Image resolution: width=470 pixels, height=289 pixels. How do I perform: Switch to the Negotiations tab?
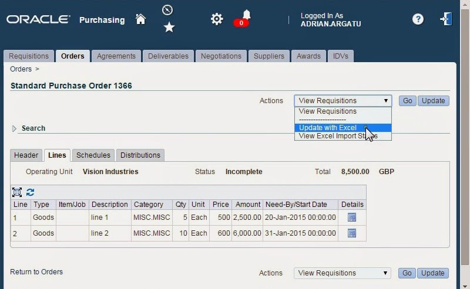[x=221, y=56]
